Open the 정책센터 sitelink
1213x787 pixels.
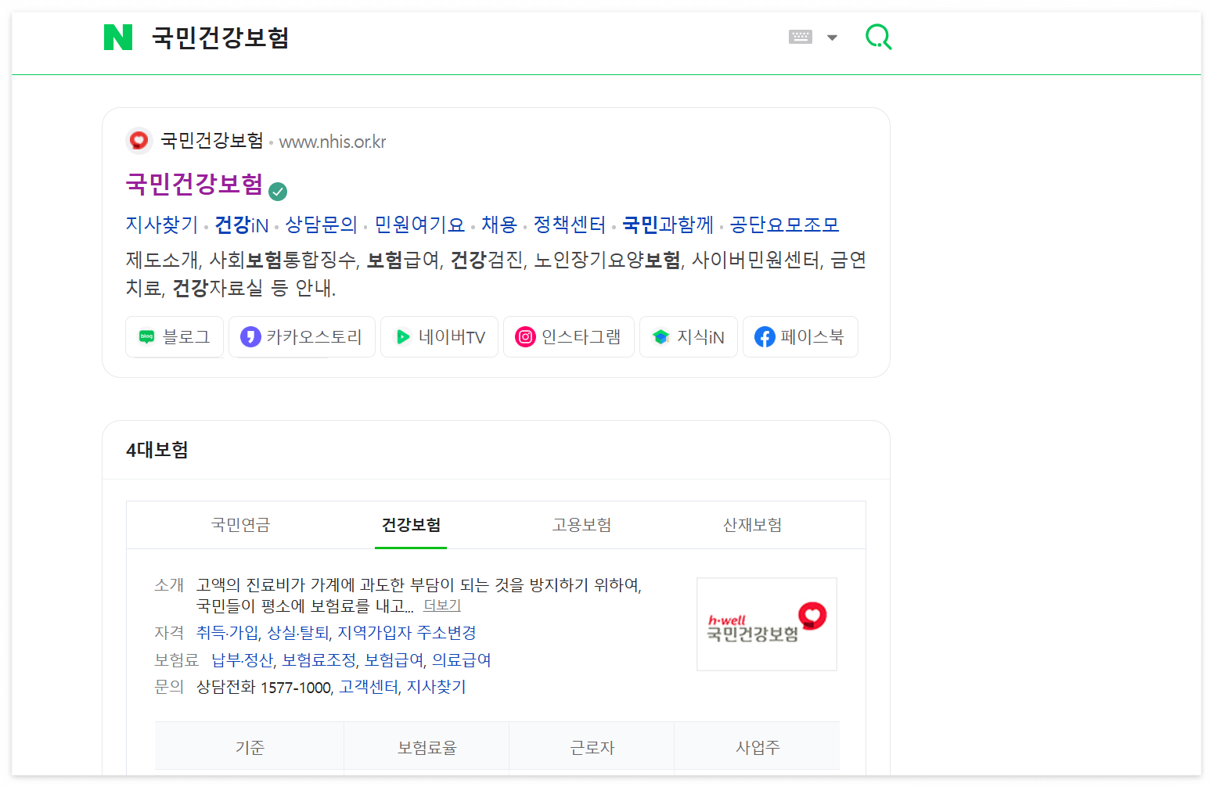[570, 225]
